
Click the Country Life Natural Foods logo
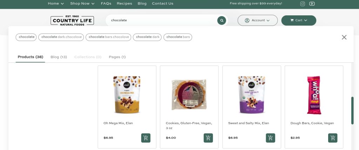coord(72,21)
